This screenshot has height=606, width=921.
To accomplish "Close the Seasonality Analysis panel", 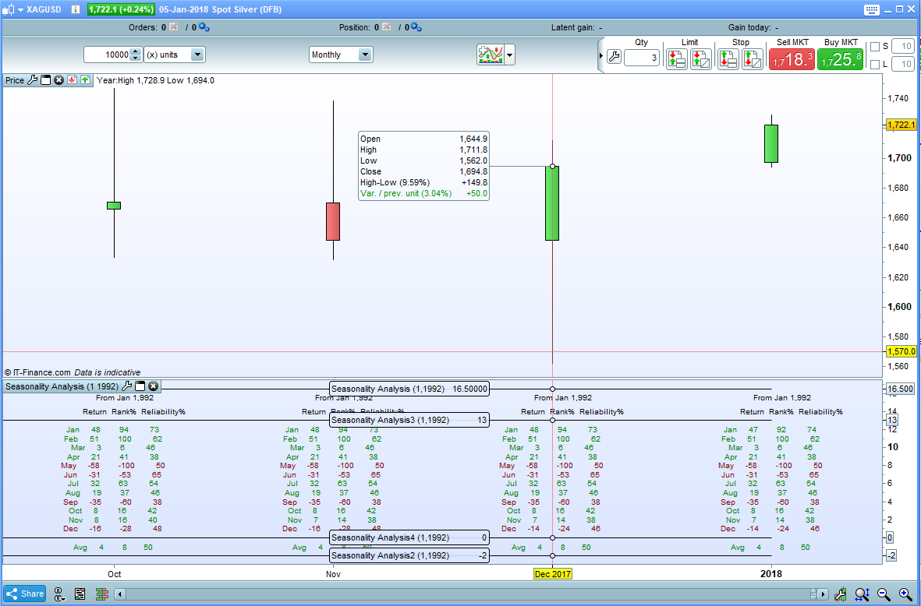I will click(154, 386).
